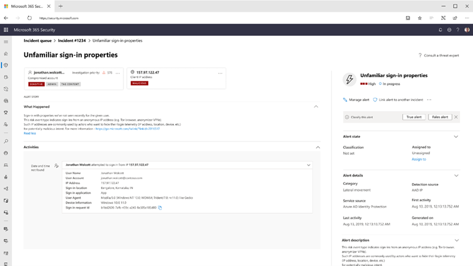Click the 157.97.122.47 IP card title
Image resolution: width=473 pixels, height=266 pixels.
(148, 72)
